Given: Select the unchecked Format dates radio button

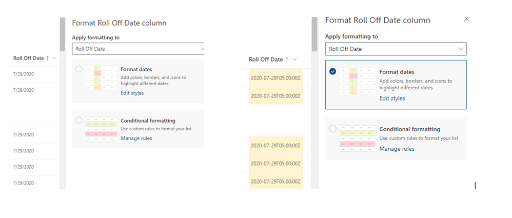Looking at the screenshot, I should tap(78, 69).
